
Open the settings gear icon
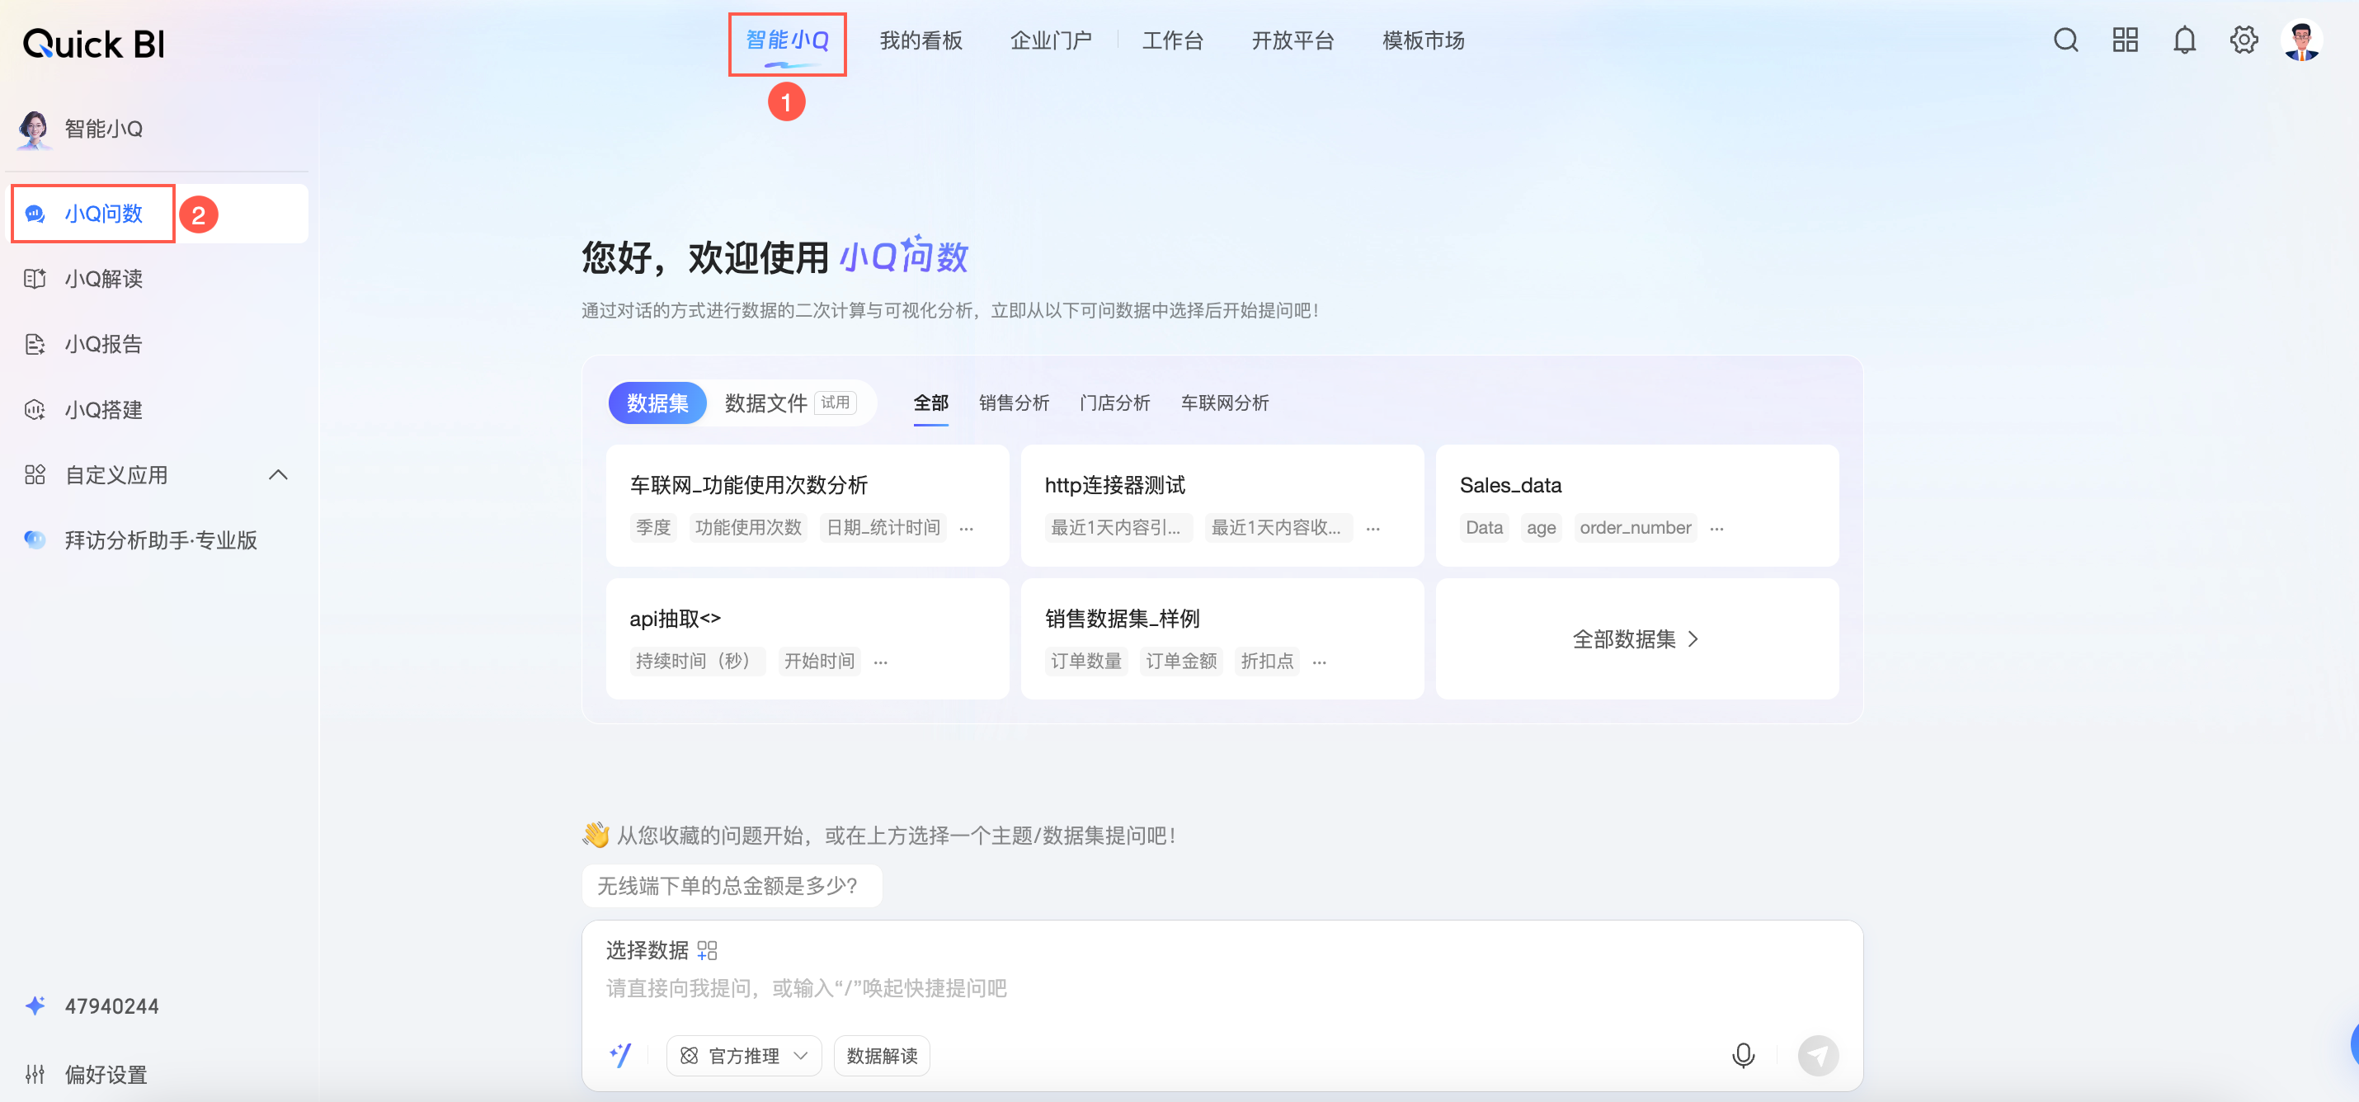click(x=2244, y=40)
